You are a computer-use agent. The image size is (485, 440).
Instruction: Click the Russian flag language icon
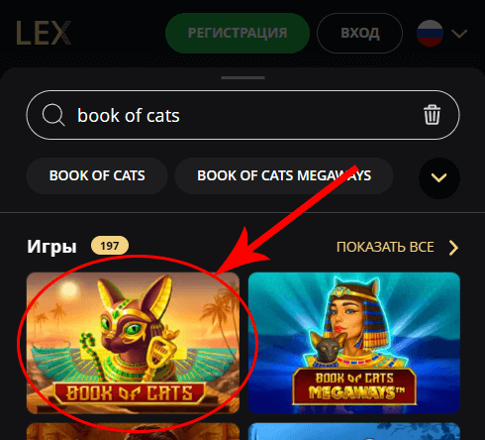[x=430, y=33]
